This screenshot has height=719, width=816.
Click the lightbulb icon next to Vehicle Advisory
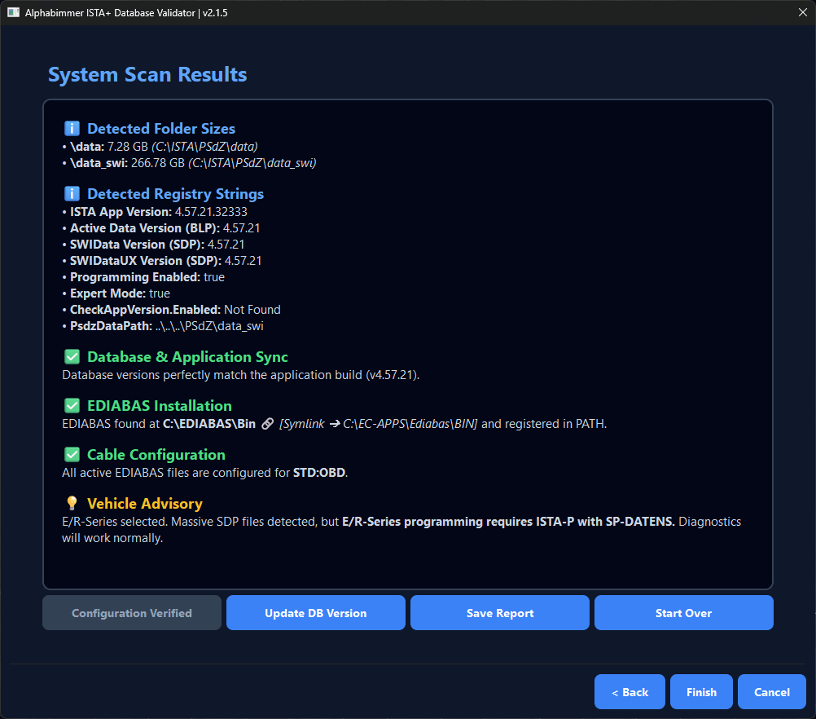click(x=72, y=503)
